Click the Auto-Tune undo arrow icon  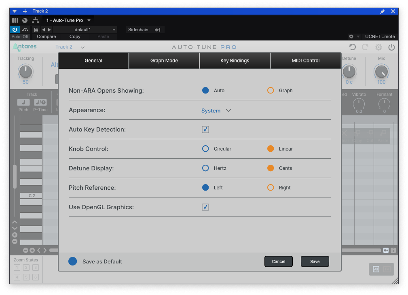point(353,47)
